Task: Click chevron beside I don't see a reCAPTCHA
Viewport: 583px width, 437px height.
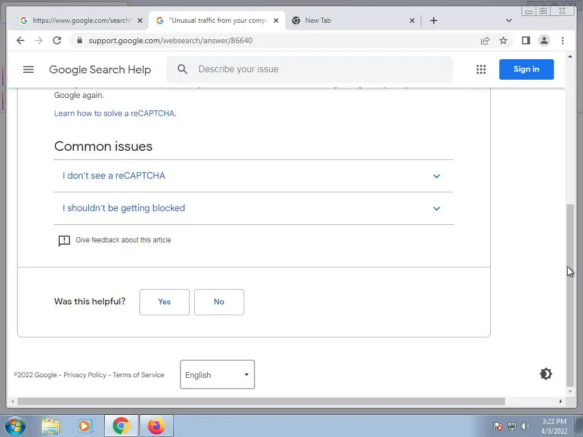Action: pyautogui.click(x=437, y=176)
